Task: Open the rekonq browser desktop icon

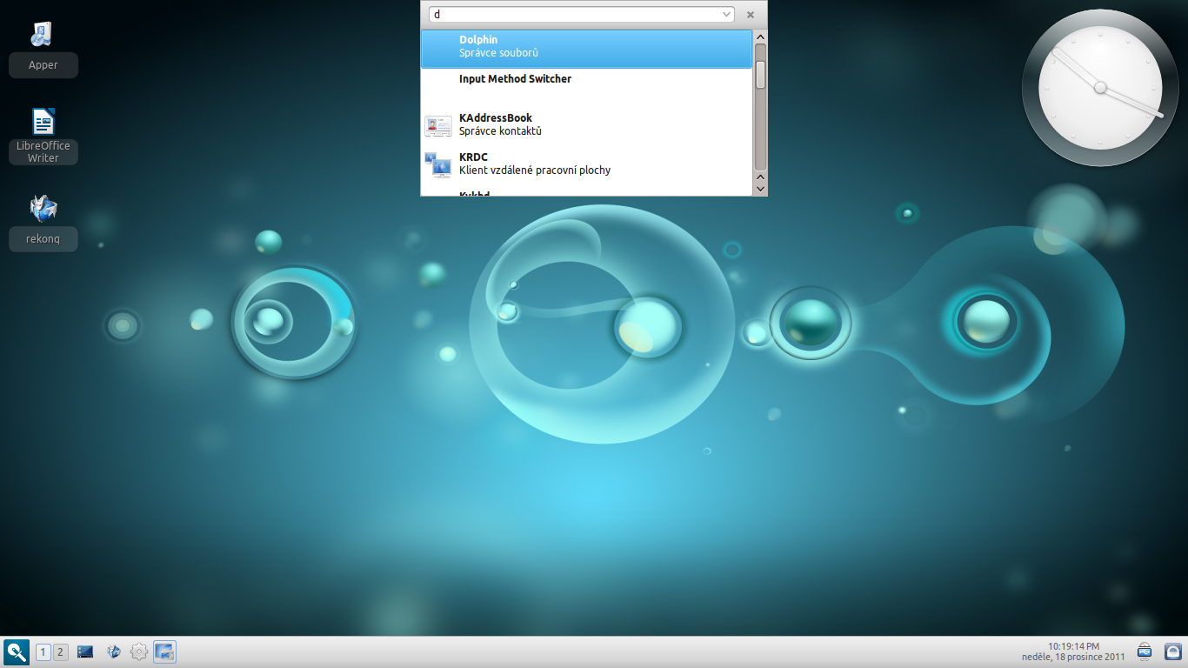Action: click(x=43, y=223)
